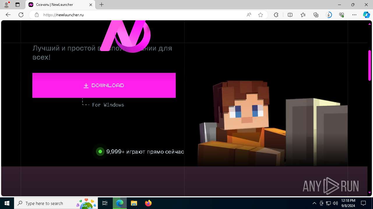Launch Firefox from taskbar
The image size is (373, 209).
point(148,203)
